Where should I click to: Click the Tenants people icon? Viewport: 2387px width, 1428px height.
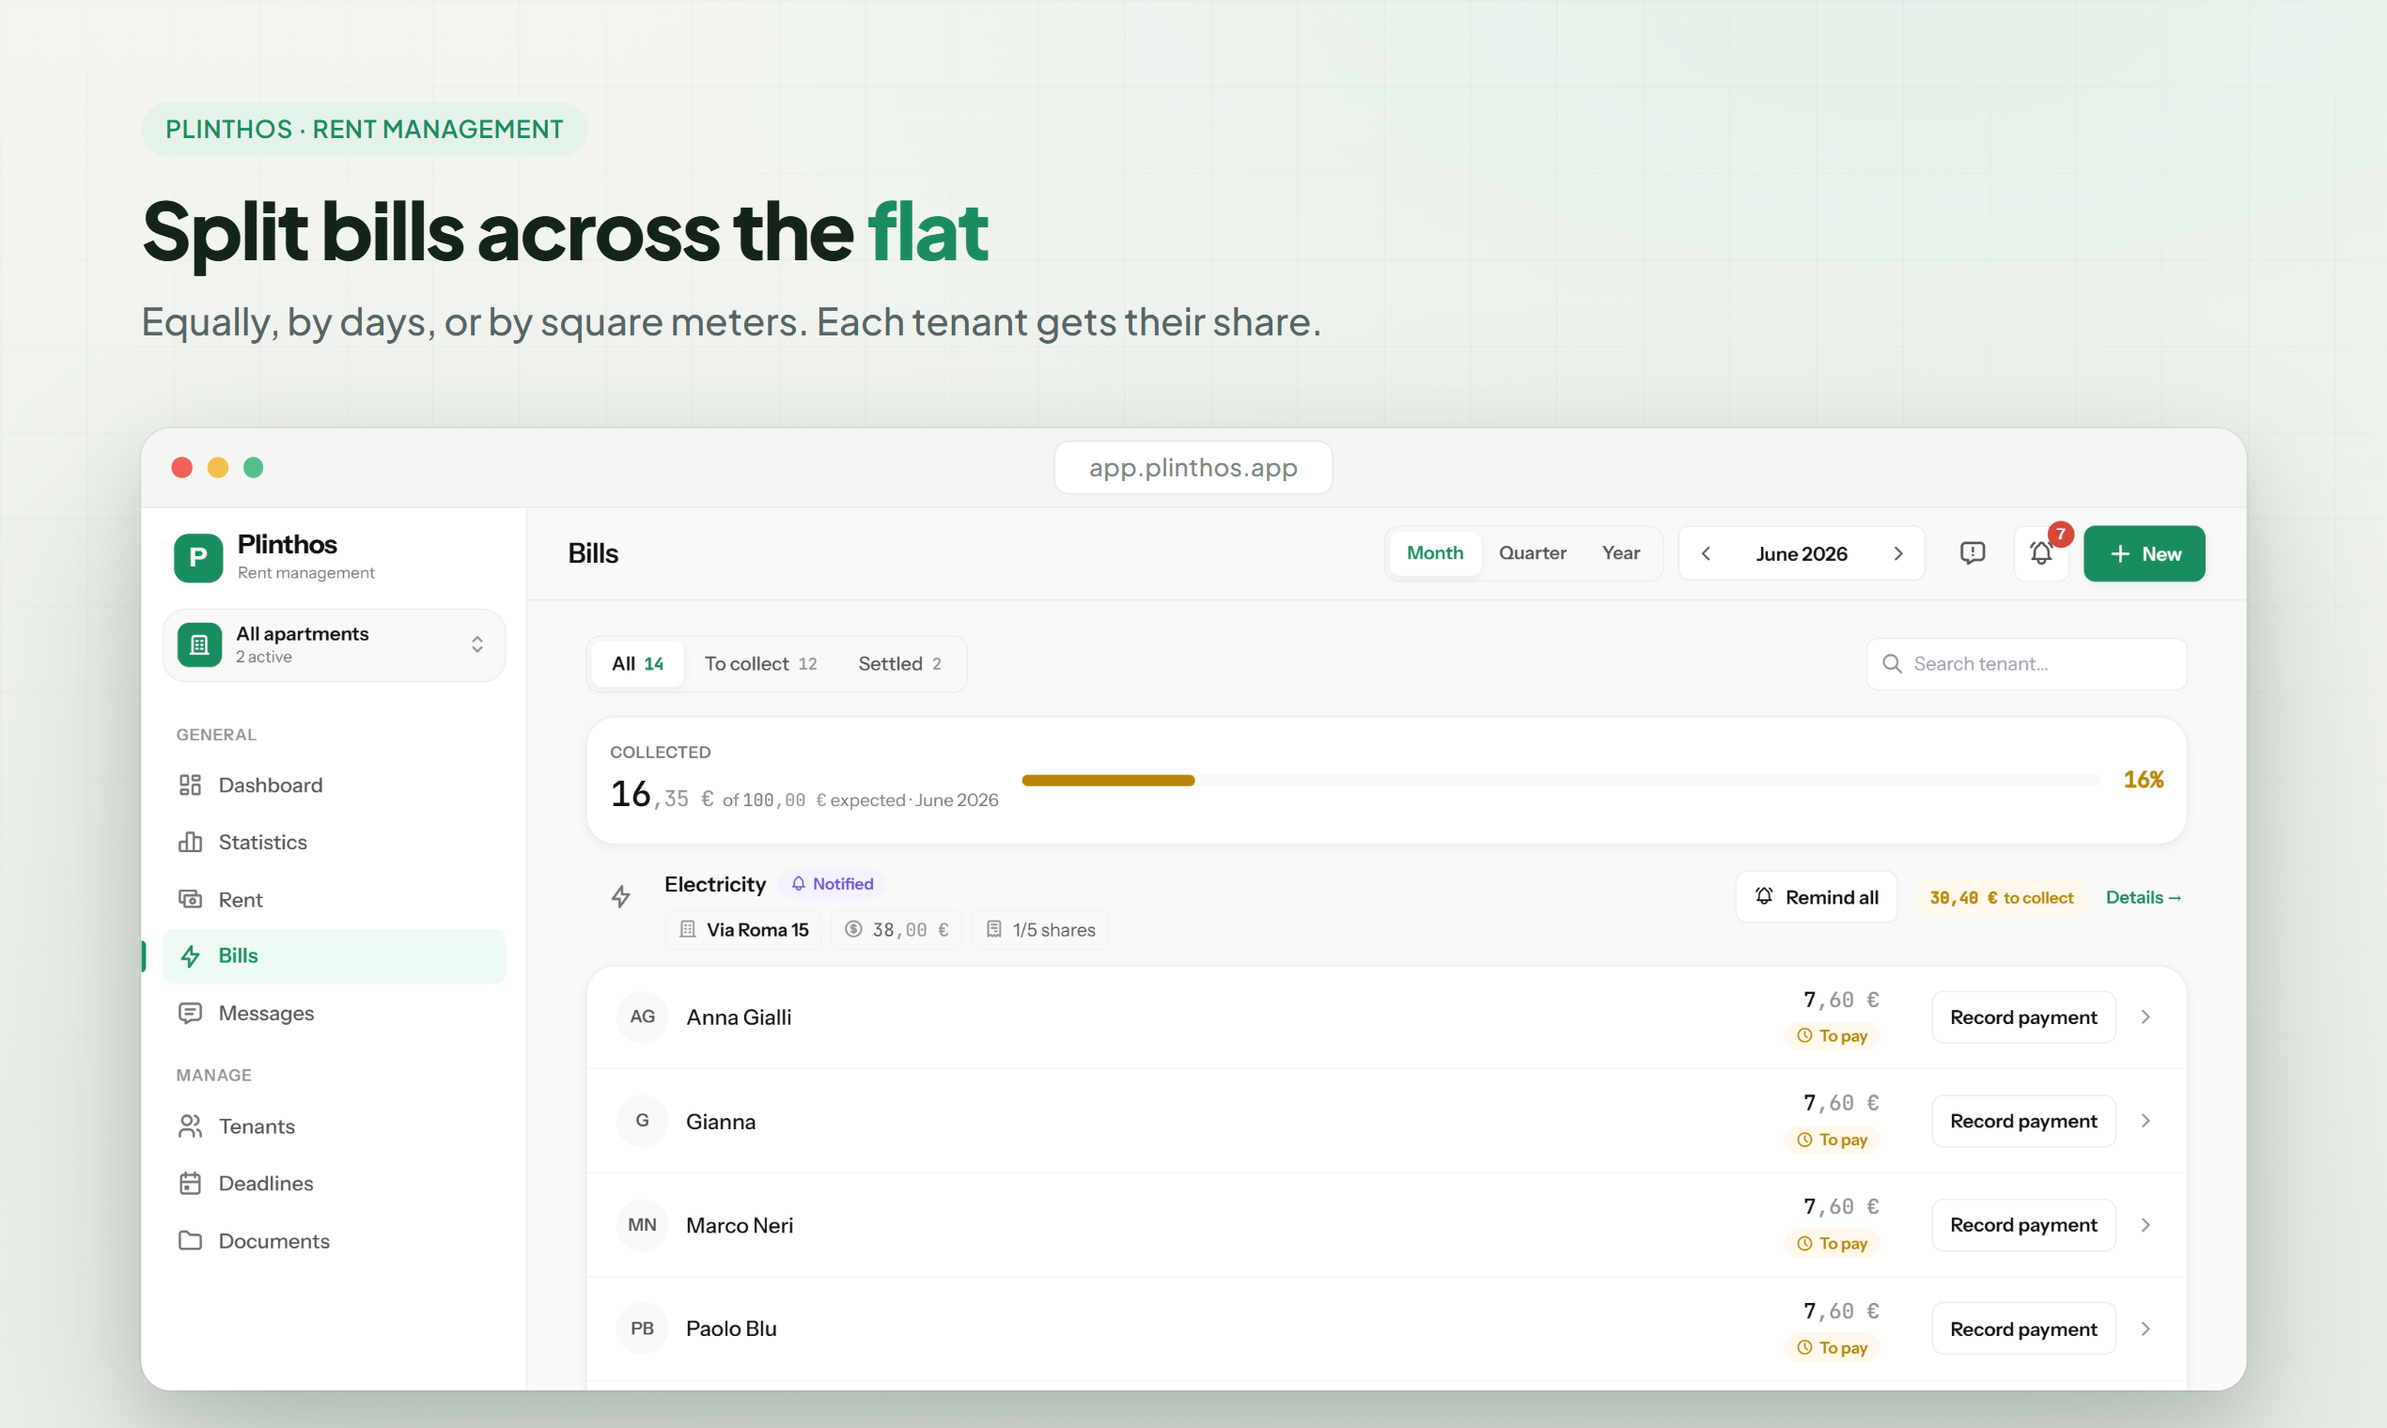point(191,1125)
